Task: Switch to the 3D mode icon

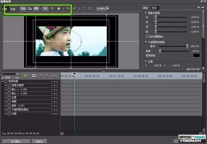Action: coord(30,9)
